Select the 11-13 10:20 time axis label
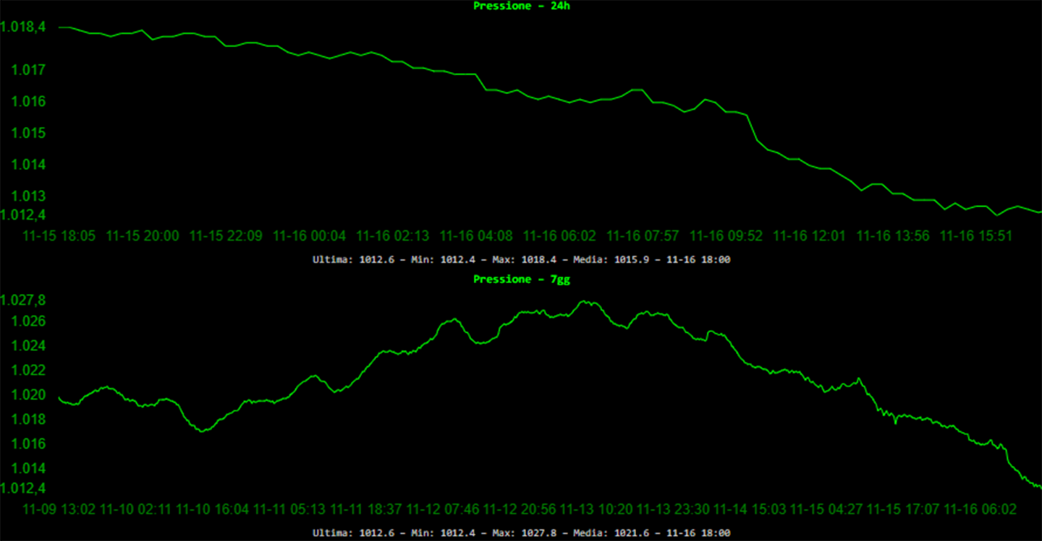 [x=596, y=509]
